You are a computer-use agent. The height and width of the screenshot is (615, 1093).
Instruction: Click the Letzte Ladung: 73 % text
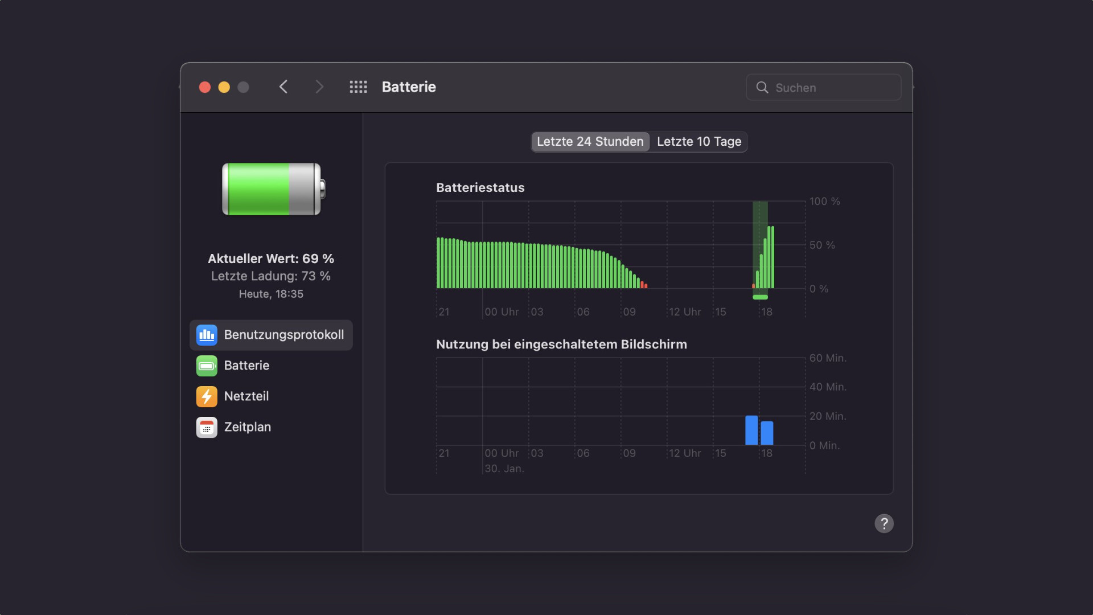[271, 276]
